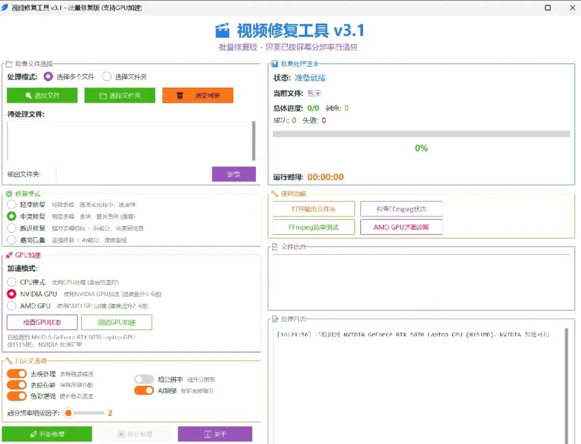Click the wrench icon beside 自定义选项
Viewport: 581px width, 444px height.
click(x=9, y=361)
